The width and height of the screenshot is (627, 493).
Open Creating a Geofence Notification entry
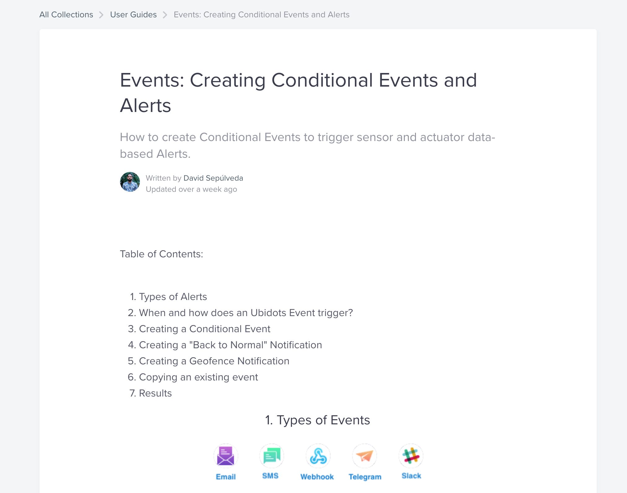(x=214, y=361)
